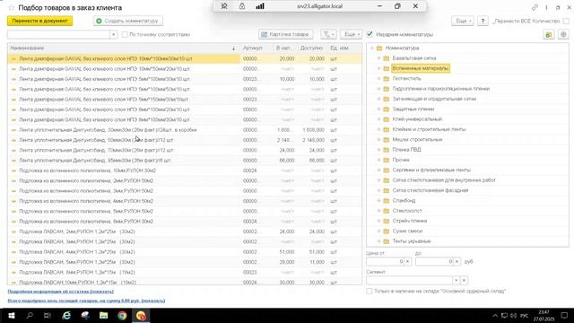Open the Windows Start menu
574x323 pixels.
(12, 315)
